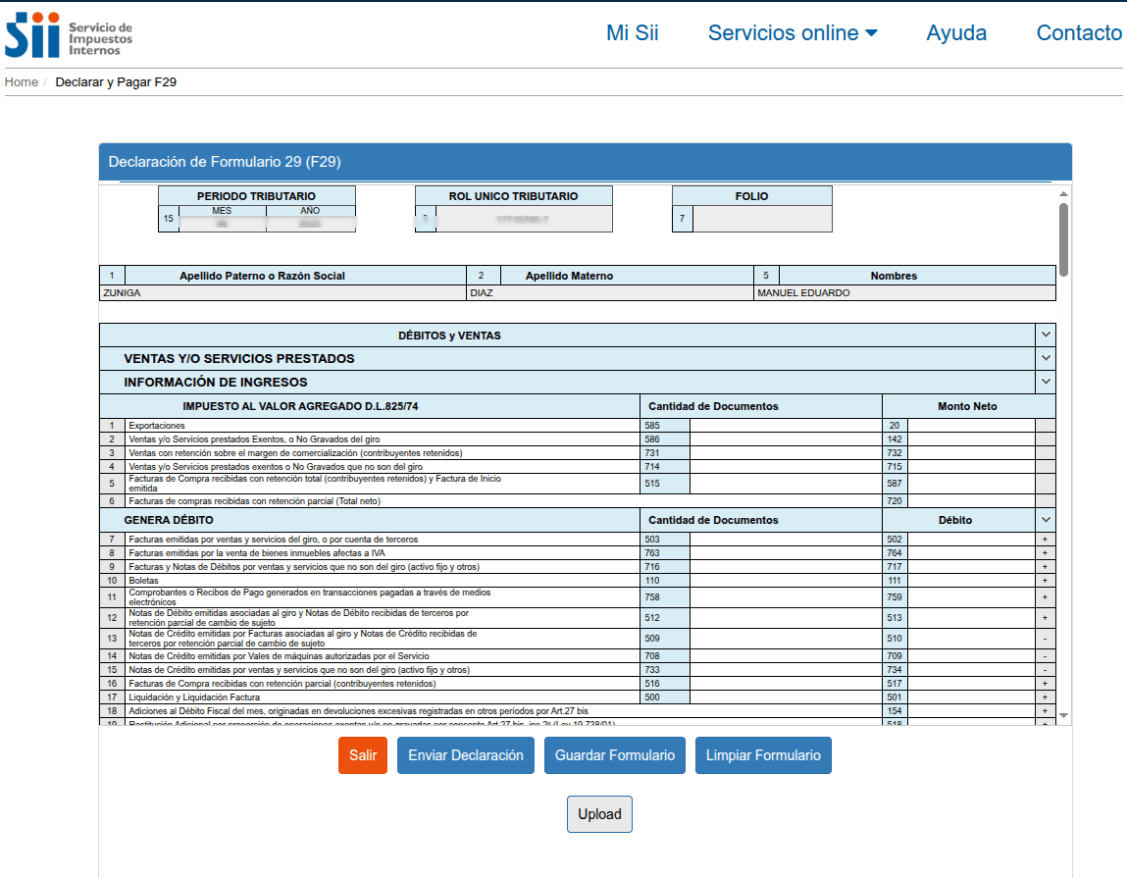1127x878 pixels.
Task: Click the form's scroll down arrow
Action: [1063, 716]
